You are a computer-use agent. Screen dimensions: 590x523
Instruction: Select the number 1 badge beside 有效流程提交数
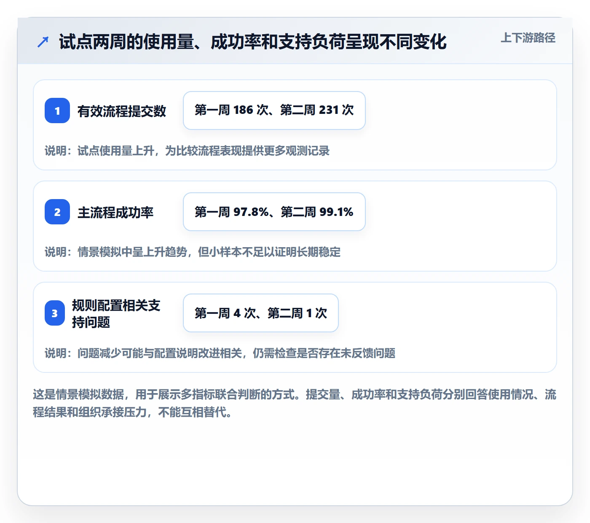tap(57, 111)
